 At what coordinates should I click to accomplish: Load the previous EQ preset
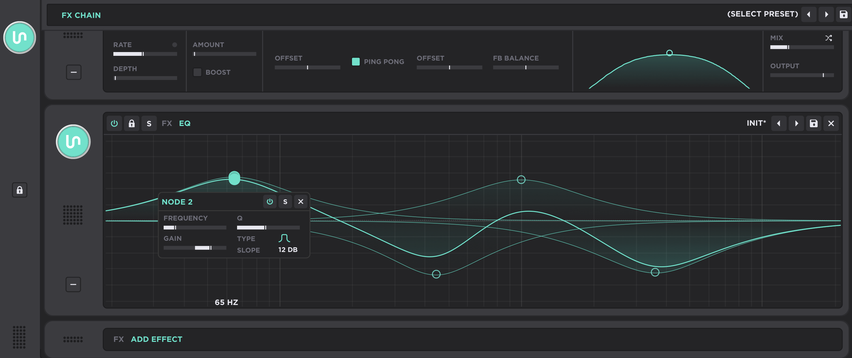click(x=779, y=123)
